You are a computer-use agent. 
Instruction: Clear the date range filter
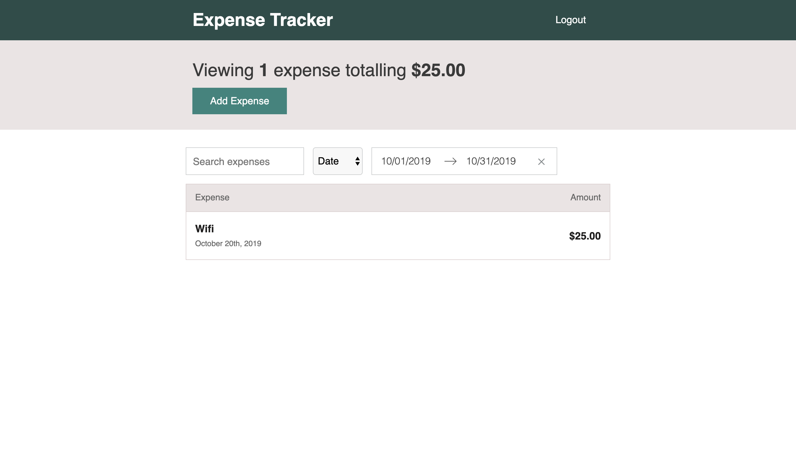coord(541,161)
